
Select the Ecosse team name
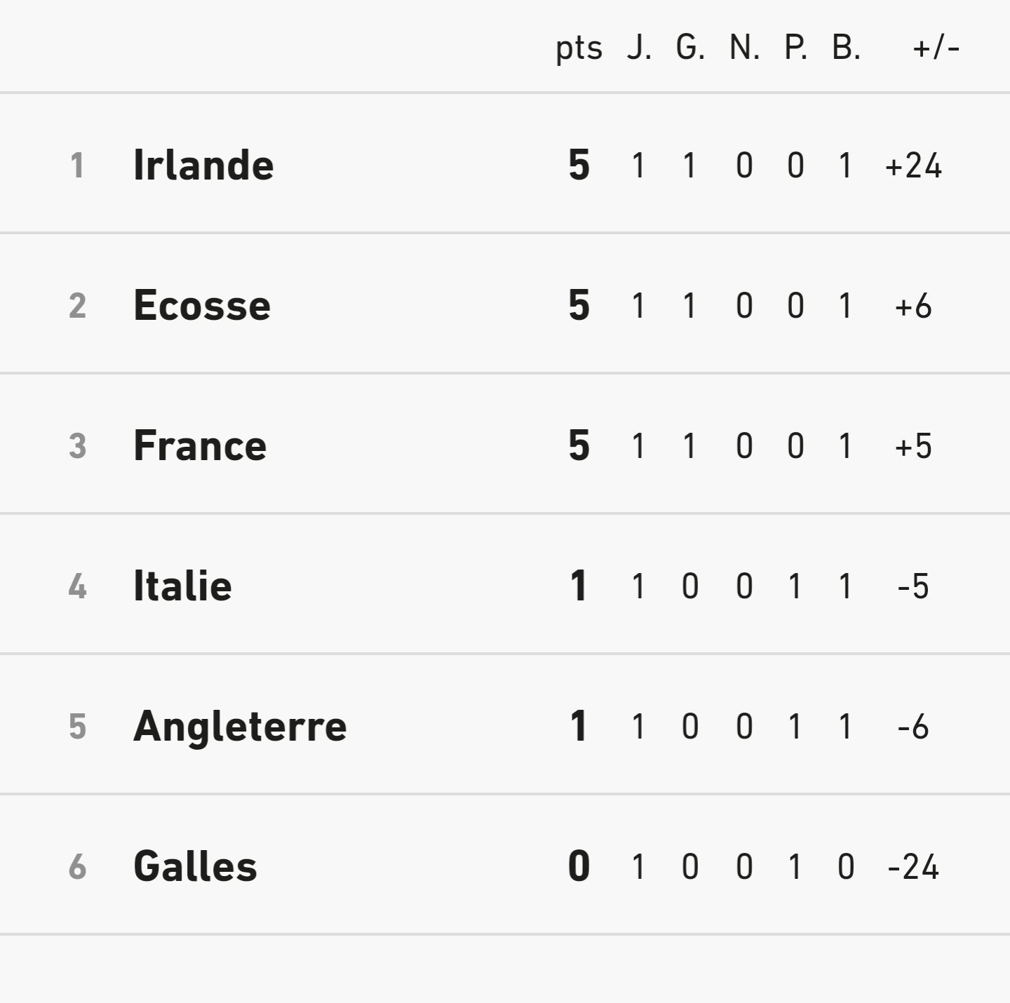tap(202, 306)
